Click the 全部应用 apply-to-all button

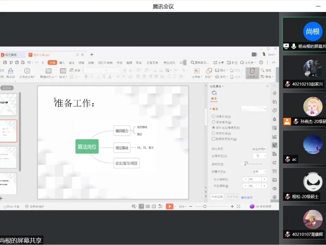pos(217,197)
